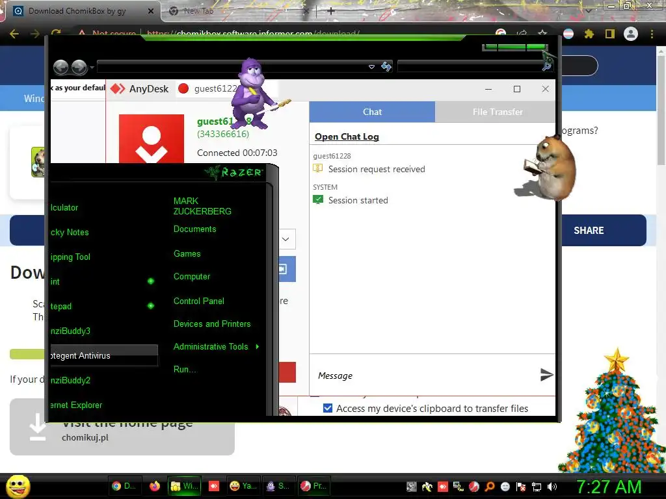Open Chrome's Extensions puzzle icon

click(589, 34)
